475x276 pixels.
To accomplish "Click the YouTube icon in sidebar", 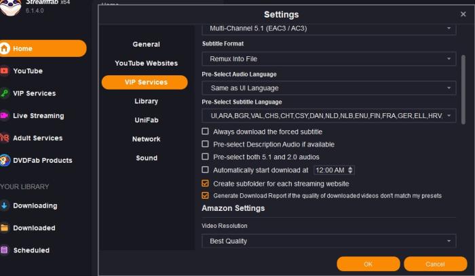I will tap(5, 71).
